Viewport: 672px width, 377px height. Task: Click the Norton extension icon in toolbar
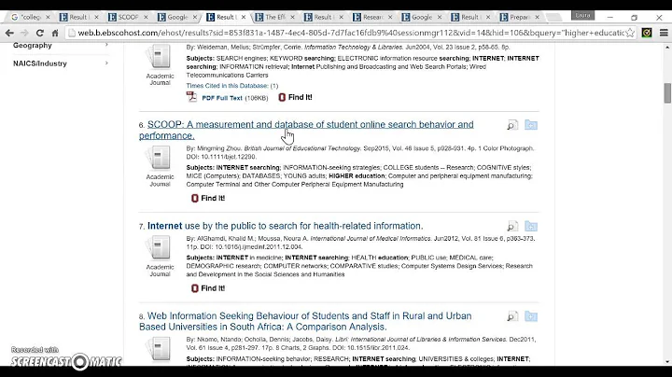tap(647, 33)
